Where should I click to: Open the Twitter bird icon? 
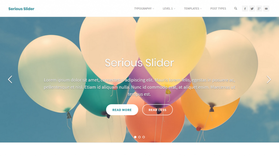(x=252, y=8)
